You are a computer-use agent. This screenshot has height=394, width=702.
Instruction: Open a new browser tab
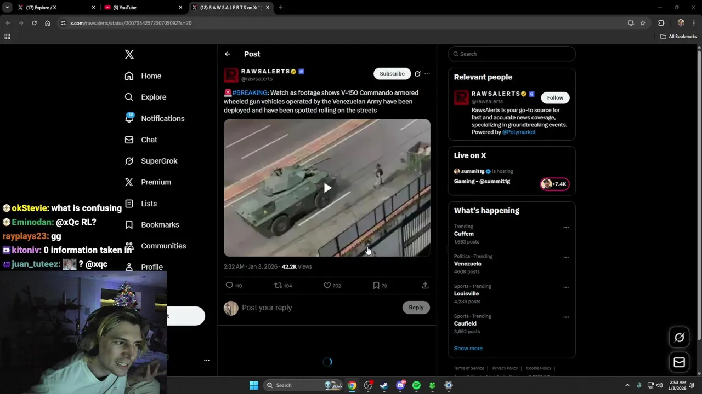281,8
